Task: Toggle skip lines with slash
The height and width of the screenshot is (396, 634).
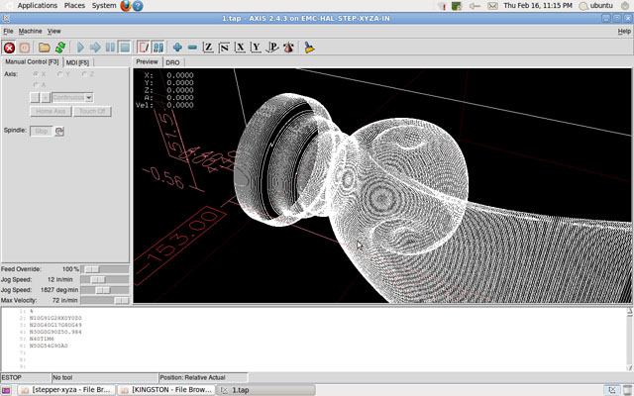Action: [x=143, y=48]
